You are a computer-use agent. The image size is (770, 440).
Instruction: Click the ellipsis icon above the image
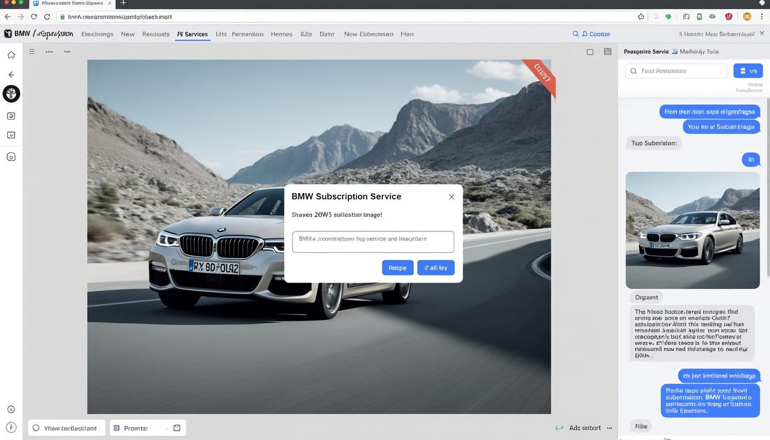pyautogui.click(x=49, y=52)
